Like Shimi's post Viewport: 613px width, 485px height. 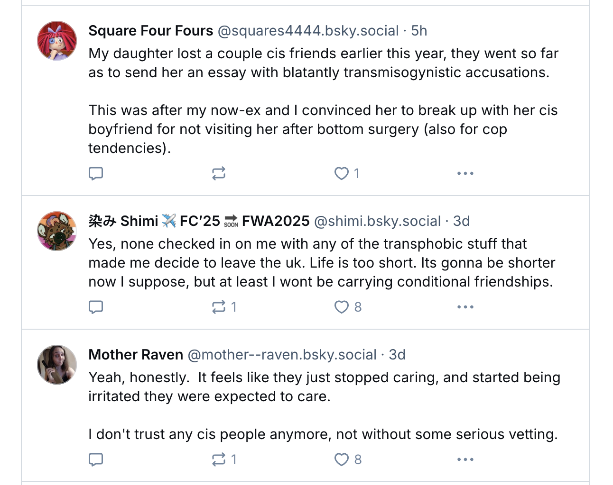pos(342,307)
